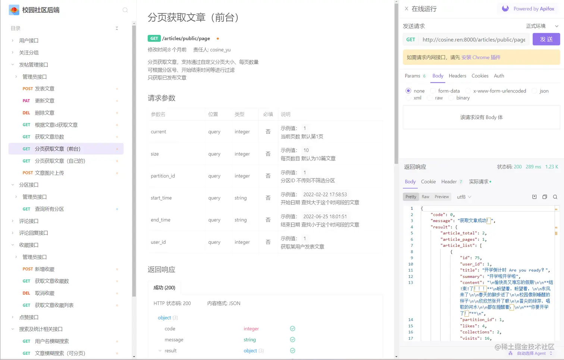Expand the 用户接口 folder
The image size is (564, 360).
pyautogui.click(x=12, y=41)
